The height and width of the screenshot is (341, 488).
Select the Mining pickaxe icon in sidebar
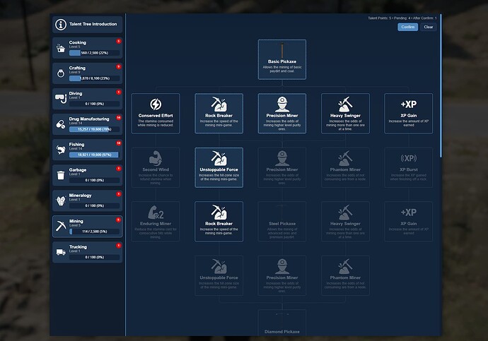61,226
